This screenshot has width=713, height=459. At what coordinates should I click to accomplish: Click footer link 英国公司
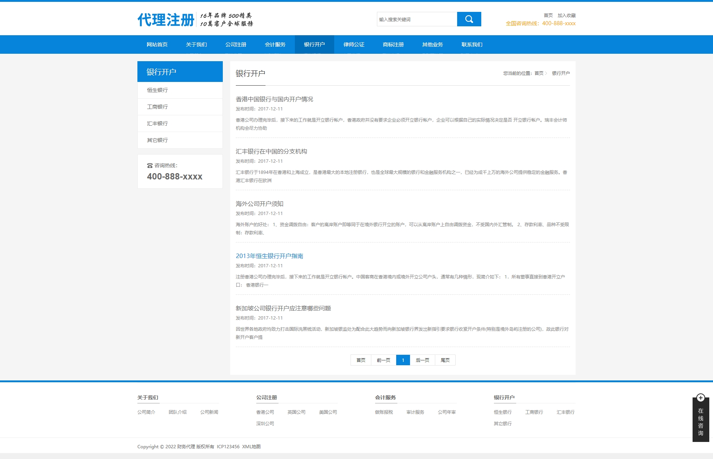click(297, 412)
